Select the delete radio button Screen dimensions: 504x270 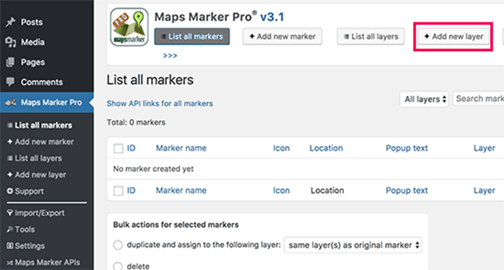pyautogui.click(x=118, y=267)
